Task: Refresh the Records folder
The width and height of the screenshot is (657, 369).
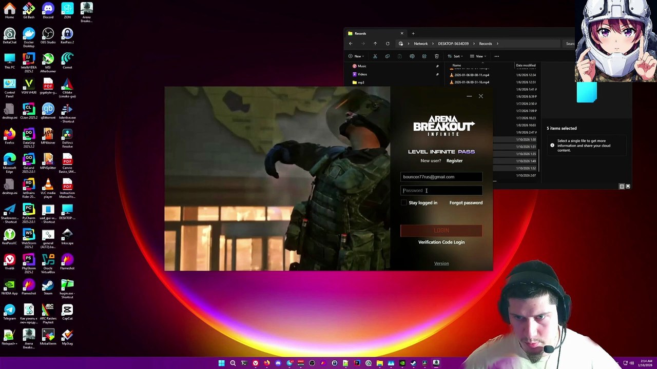Action: click(x=388, y=44)
